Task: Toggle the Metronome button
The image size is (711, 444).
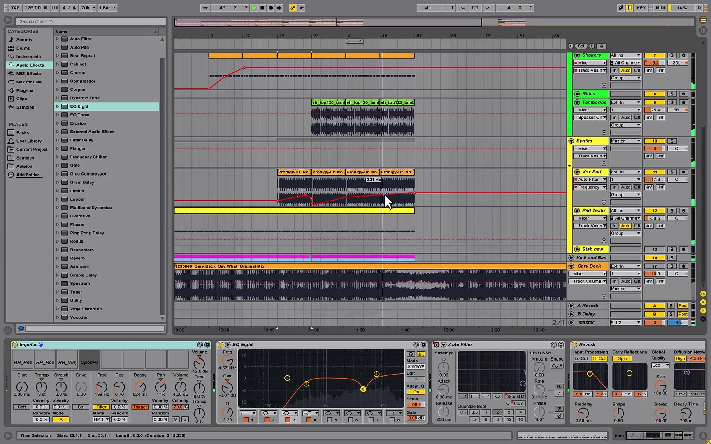Action: tap(85, 8)
